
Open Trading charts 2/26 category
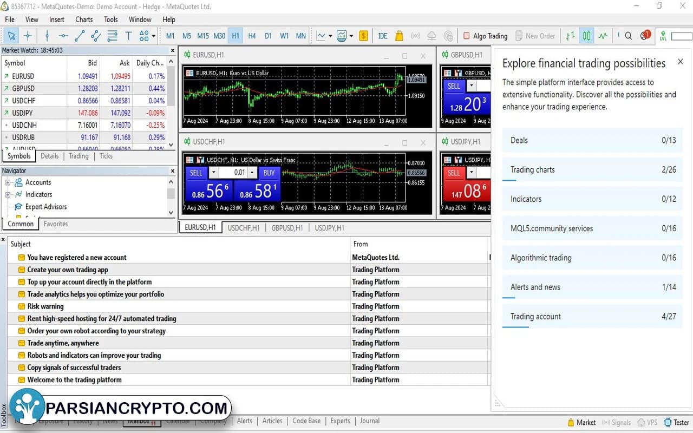tap(593, 169)
